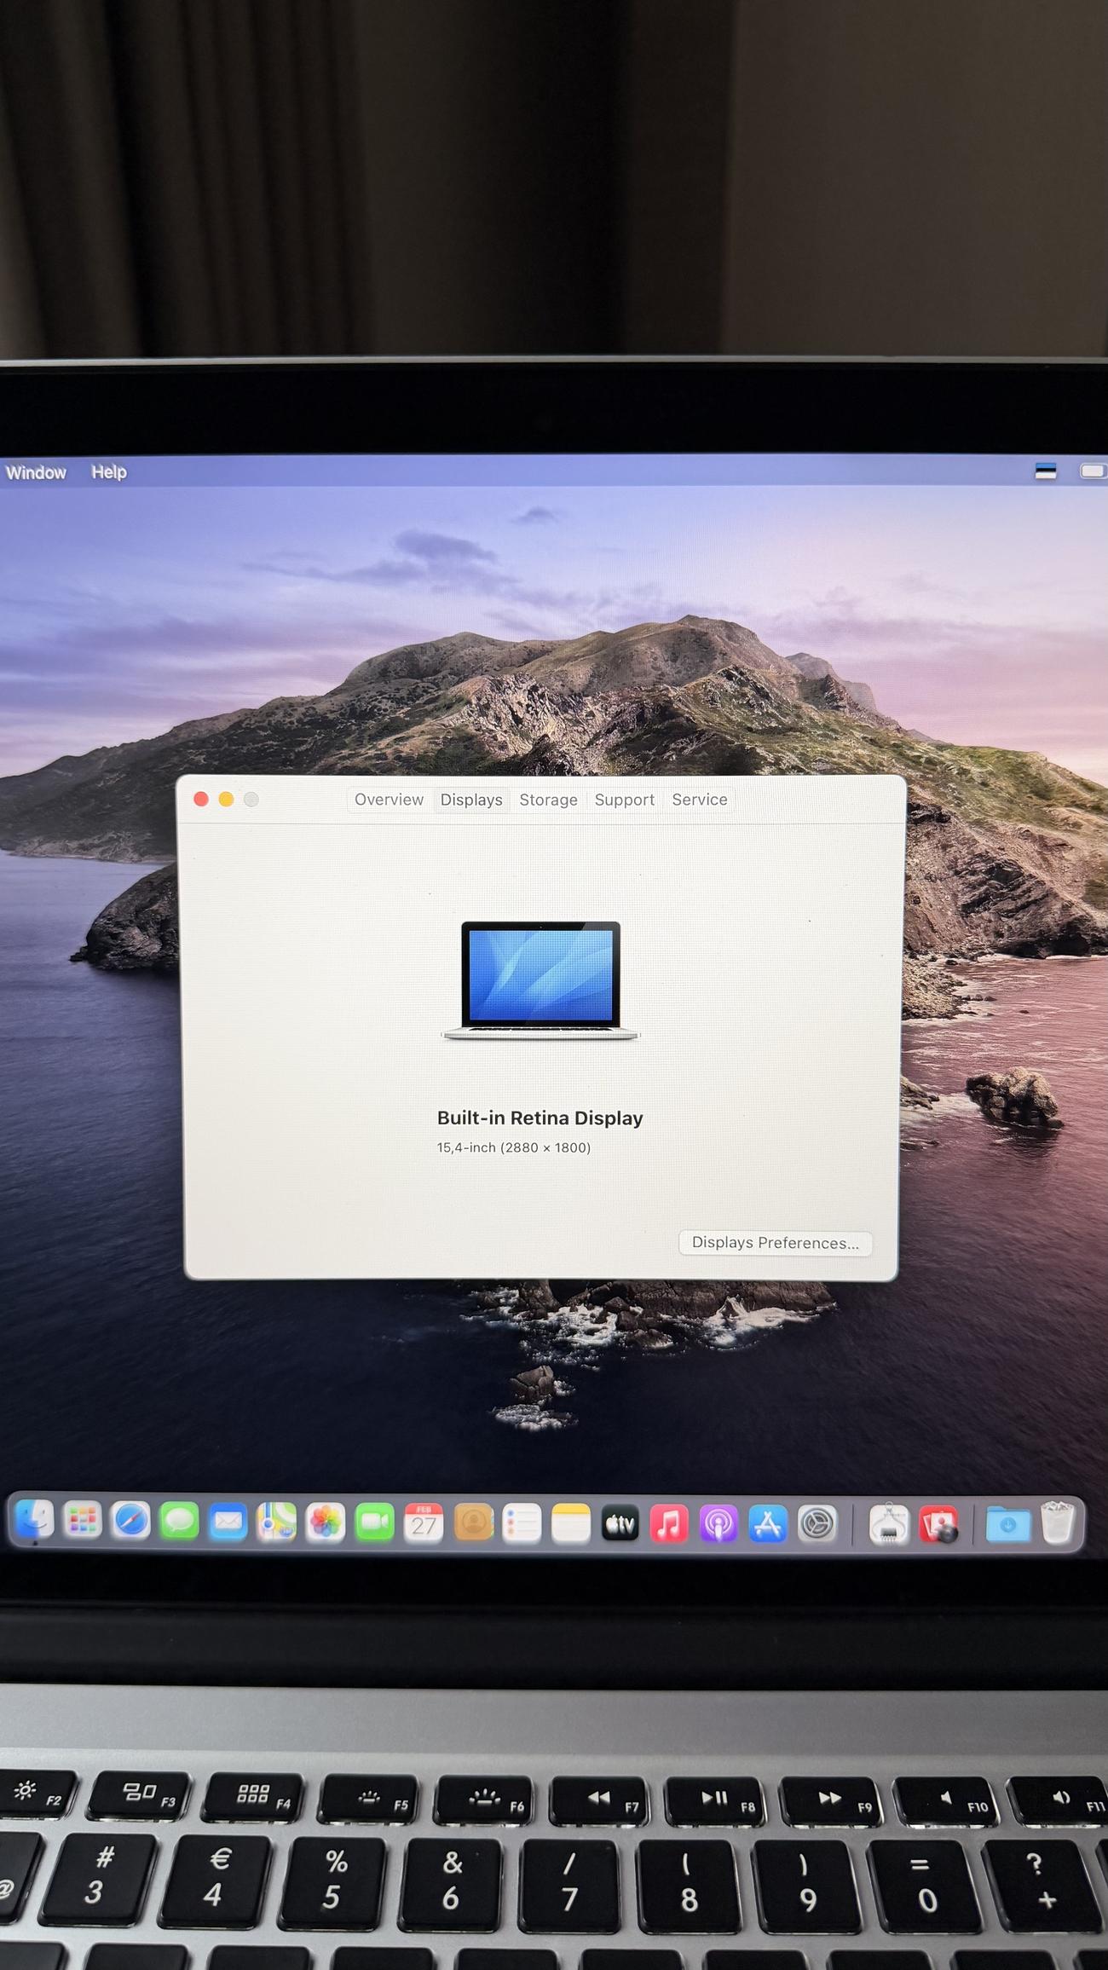Open the Photos app
1108x1970 pixels.
point(326,1522)
